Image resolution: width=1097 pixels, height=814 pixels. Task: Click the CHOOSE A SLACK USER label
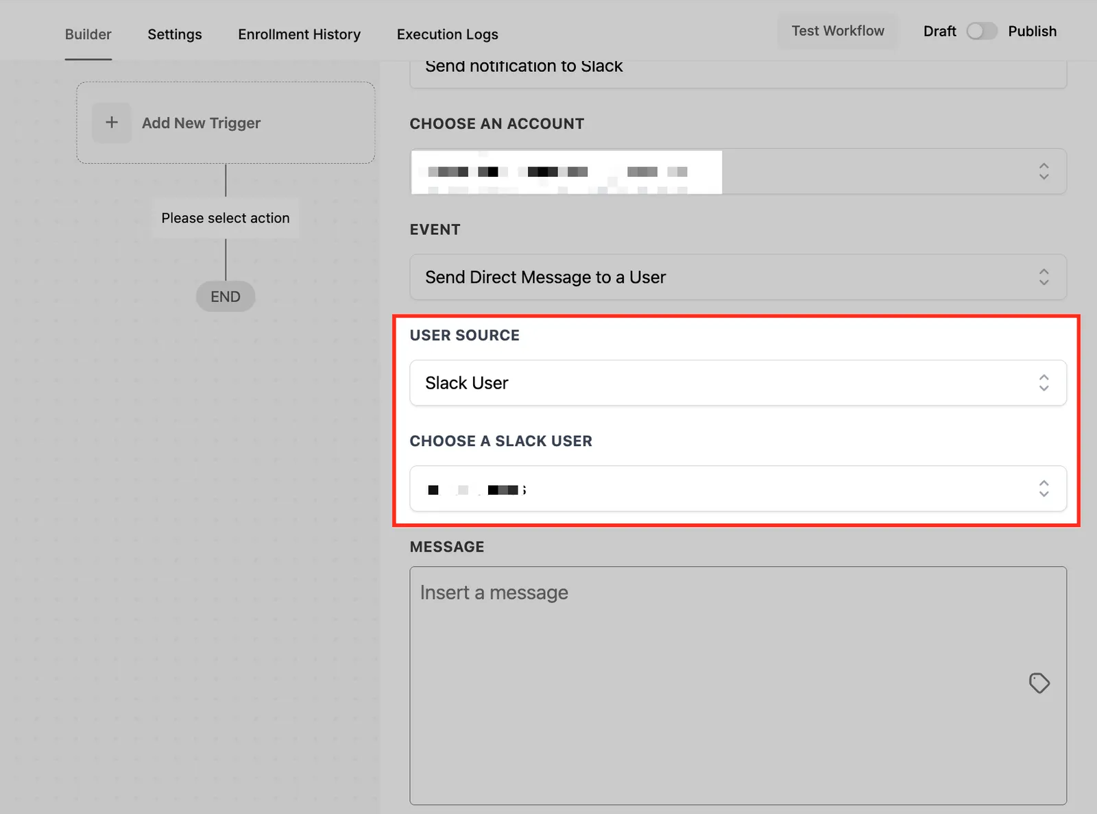tap(501, 441)
